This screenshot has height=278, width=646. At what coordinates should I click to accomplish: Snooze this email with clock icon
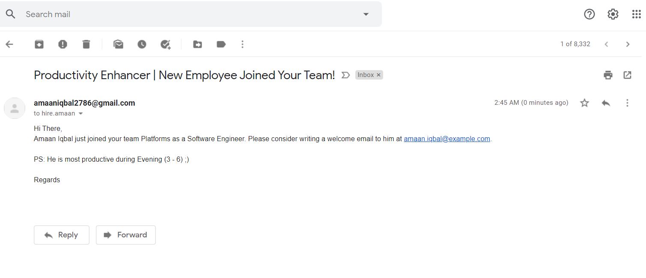pyautogui.click(x=142, y=44)
